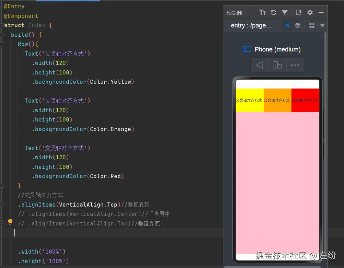
Task: Open previewer settings gear
Action: 310,12
